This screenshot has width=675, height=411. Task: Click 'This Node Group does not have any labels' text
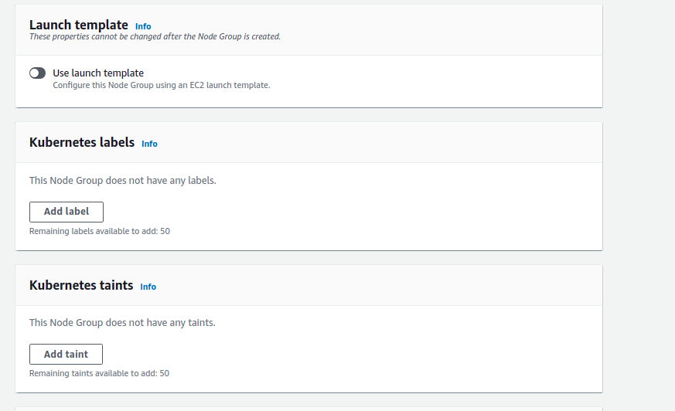123,181
